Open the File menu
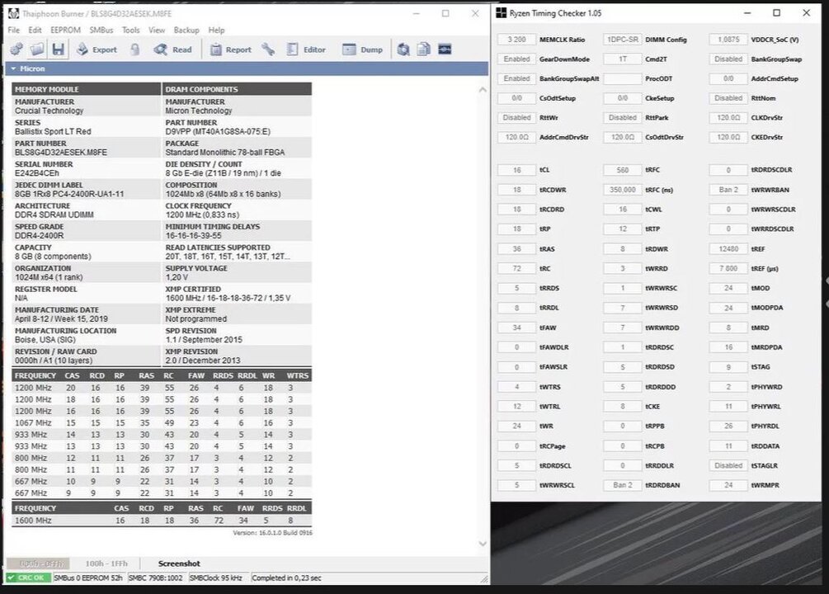Screen dimensions: 829x594 14,31
